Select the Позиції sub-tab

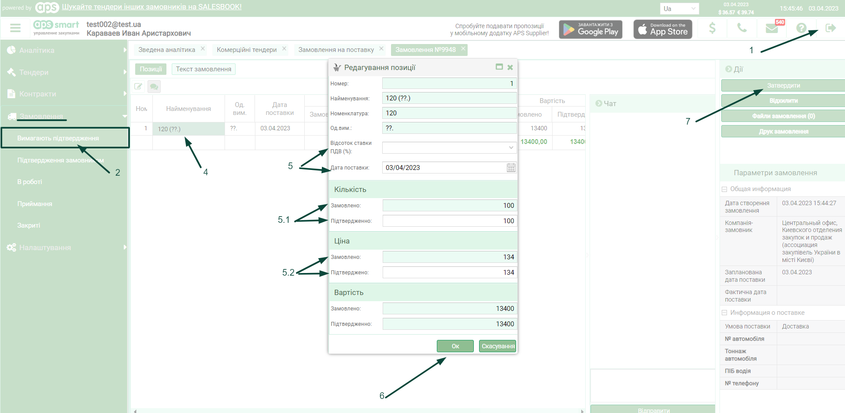coord(151,69)
